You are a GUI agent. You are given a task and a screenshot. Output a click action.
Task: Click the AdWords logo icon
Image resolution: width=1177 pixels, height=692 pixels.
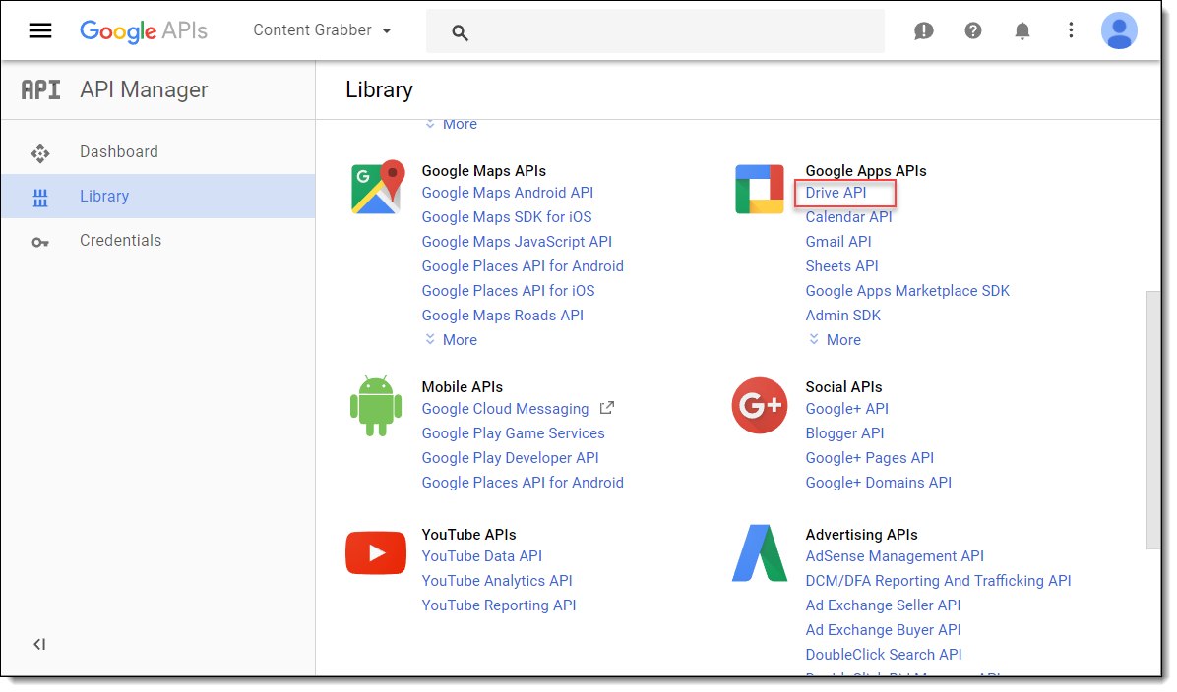pos(760,553)
